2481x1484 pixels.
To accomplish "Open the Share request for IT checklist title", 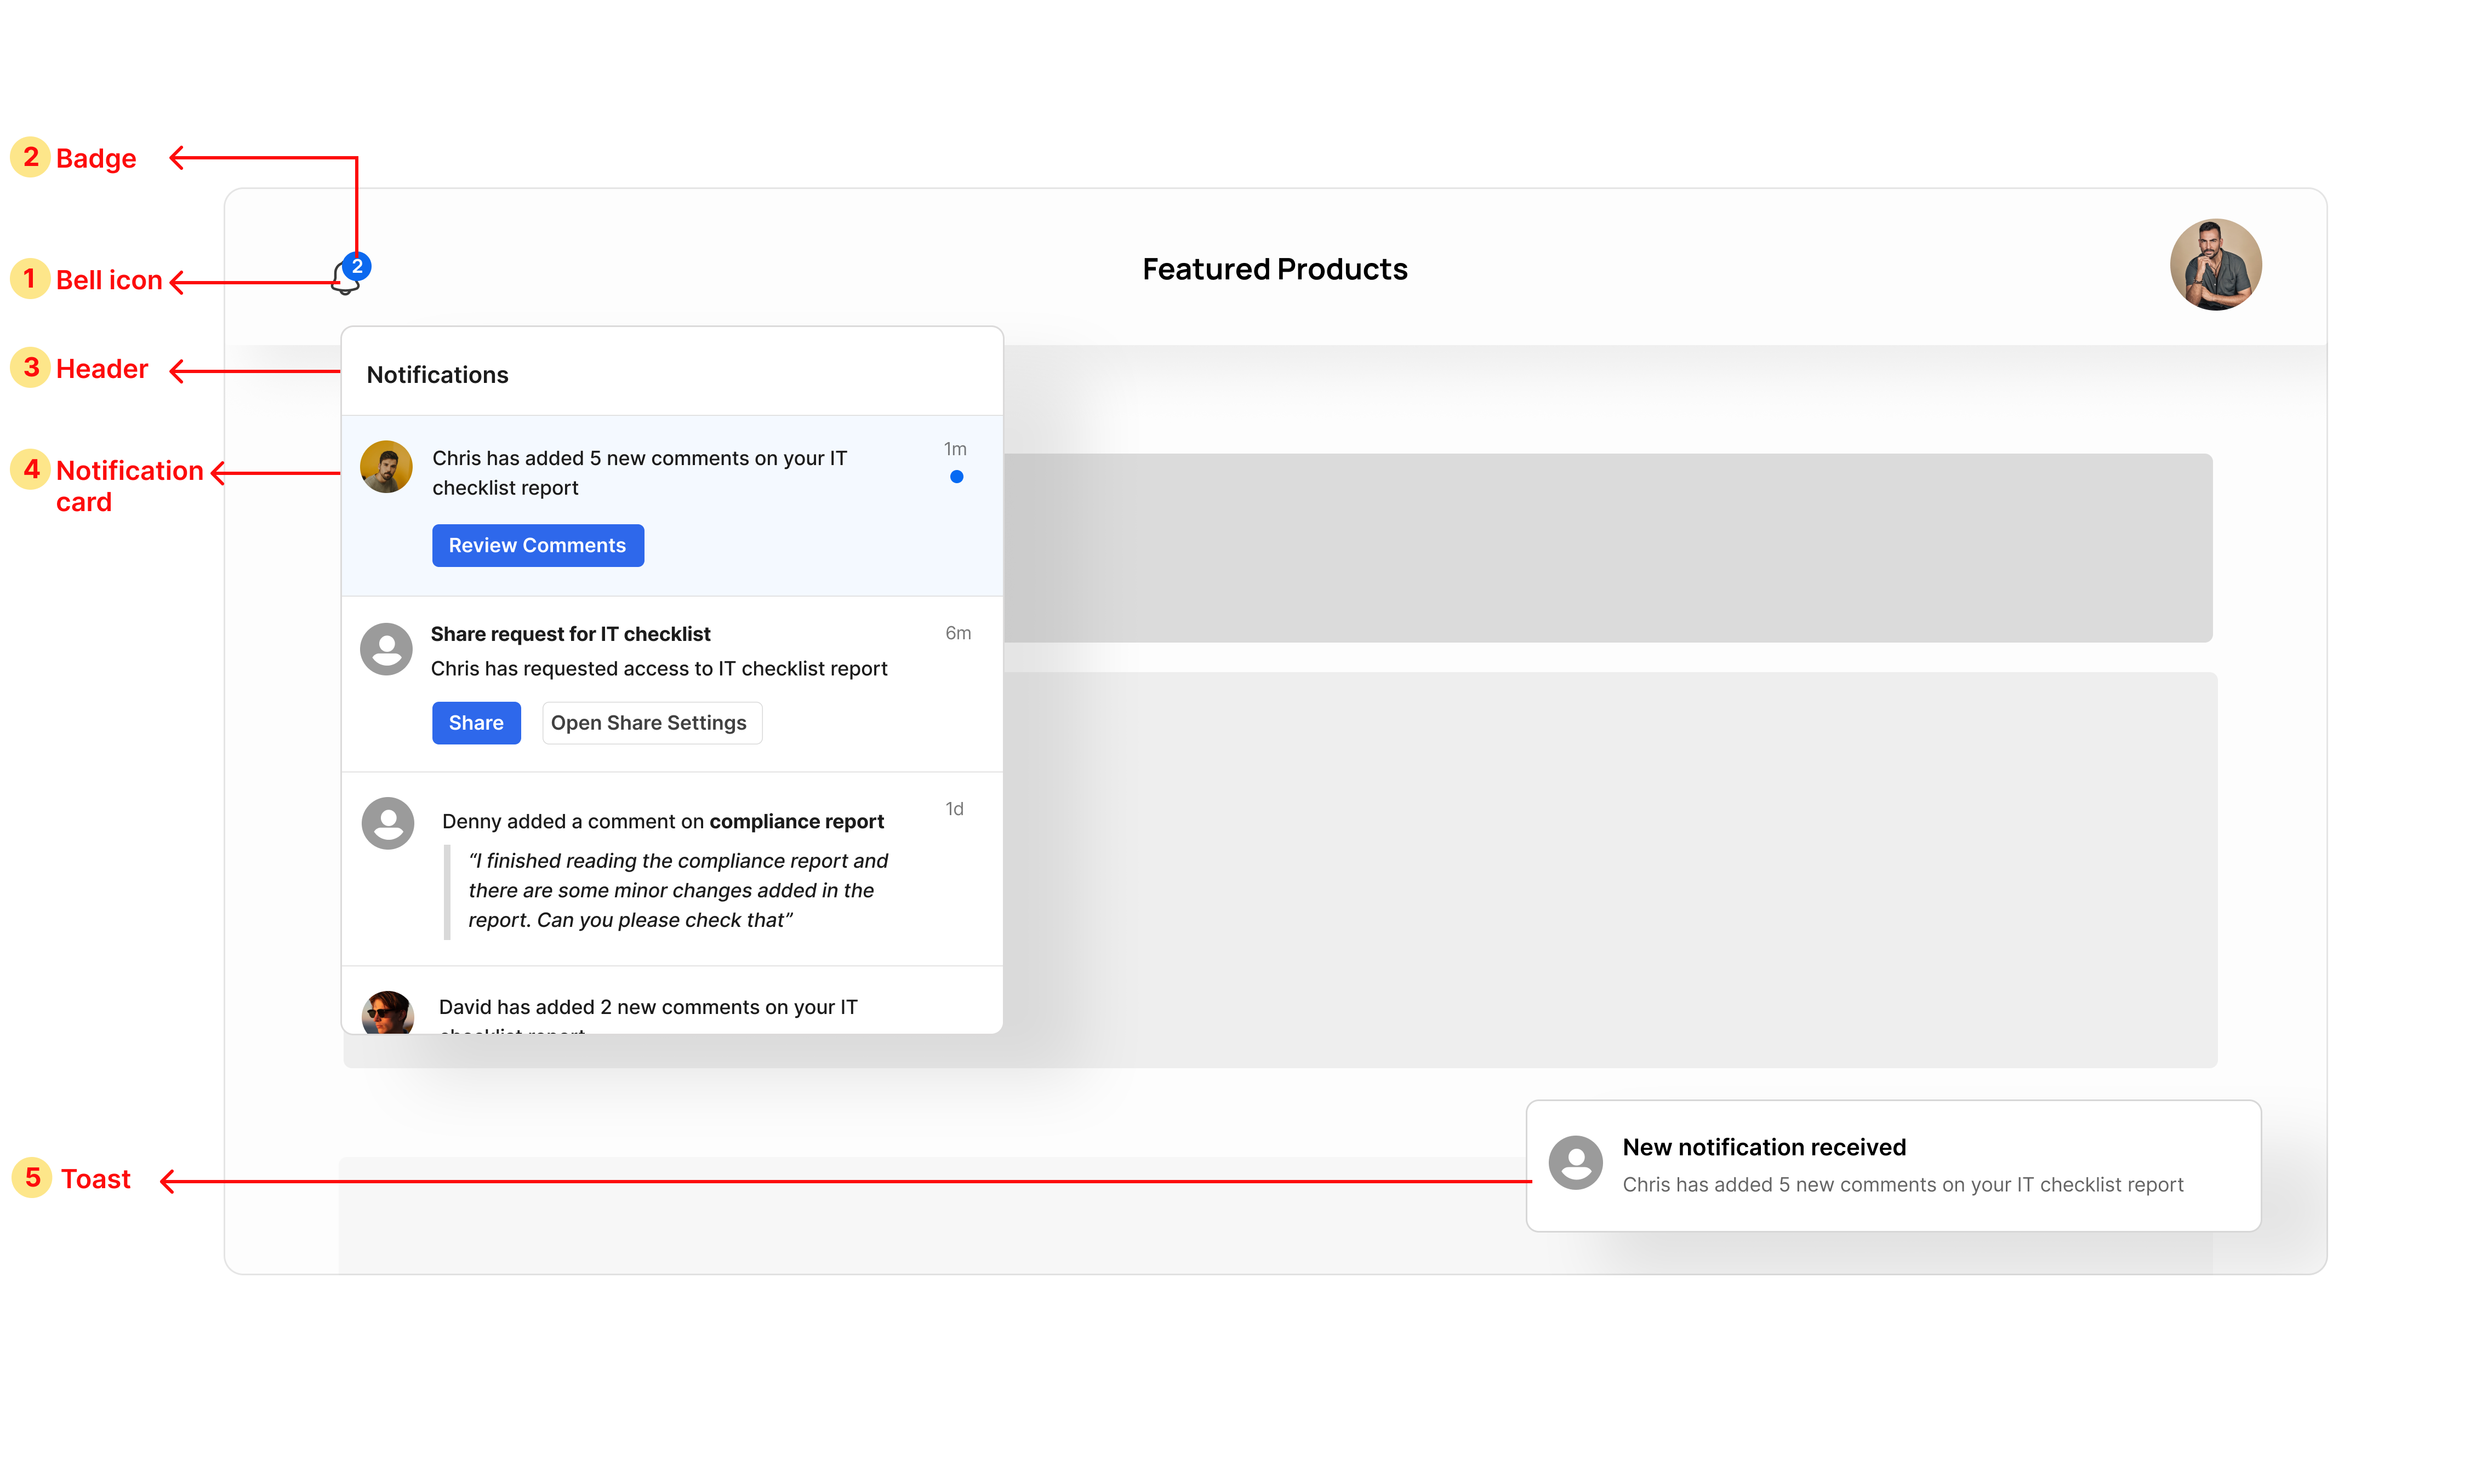I will [570, 634].
